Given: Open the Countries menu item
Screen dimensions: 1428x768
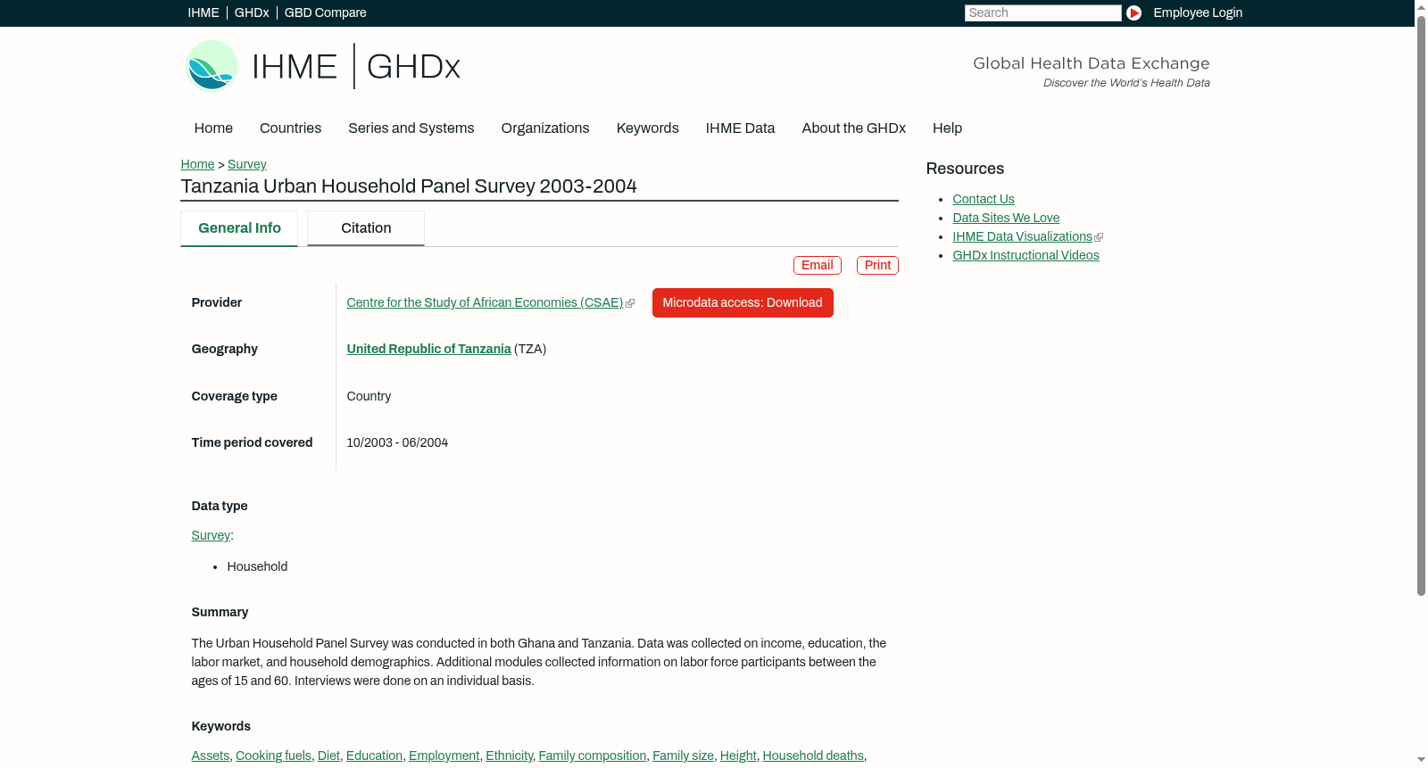Looking at the screenshot, I should 290,128.
